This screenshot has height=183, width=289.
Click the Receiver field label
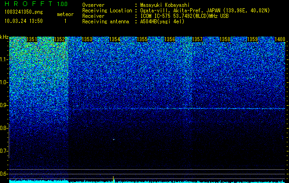(x=93, y=16)
